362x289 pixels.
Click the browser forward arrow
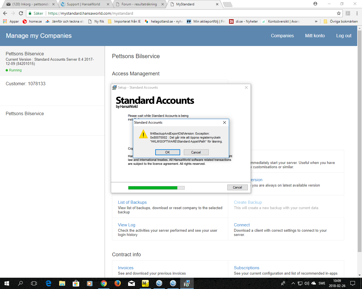[13, 13]
